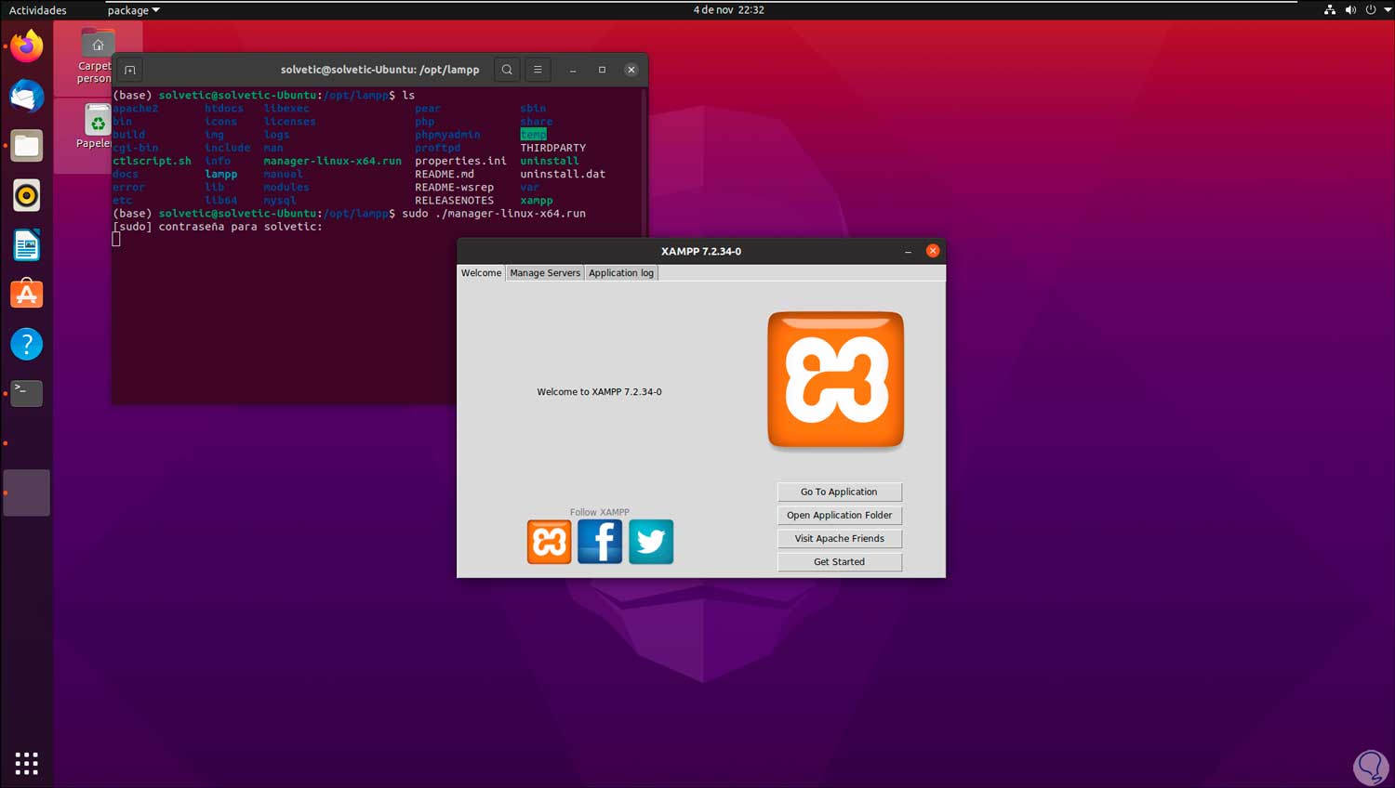Click the Go To Application button
This screenshot has height=788, width=1395.
838,492
